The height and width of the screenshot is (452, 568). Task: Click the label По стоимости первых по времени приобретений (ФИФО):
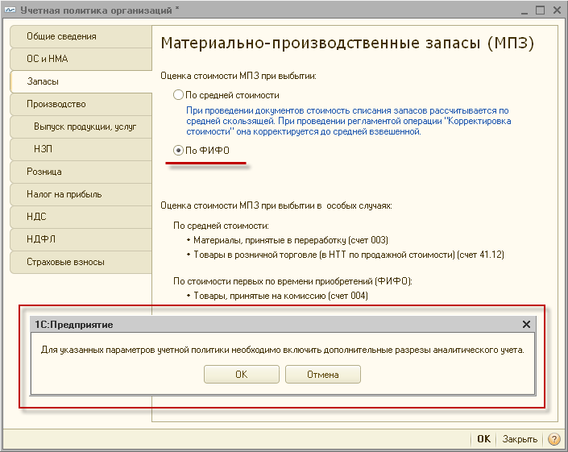[x=292, y=281]
